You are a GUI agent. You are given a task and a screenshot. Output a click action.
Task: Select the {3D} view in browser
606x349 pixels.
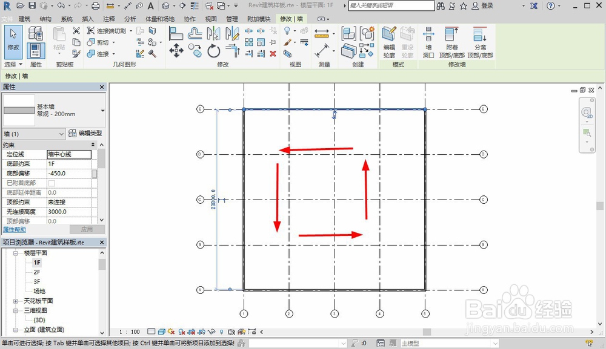point(39,320)
